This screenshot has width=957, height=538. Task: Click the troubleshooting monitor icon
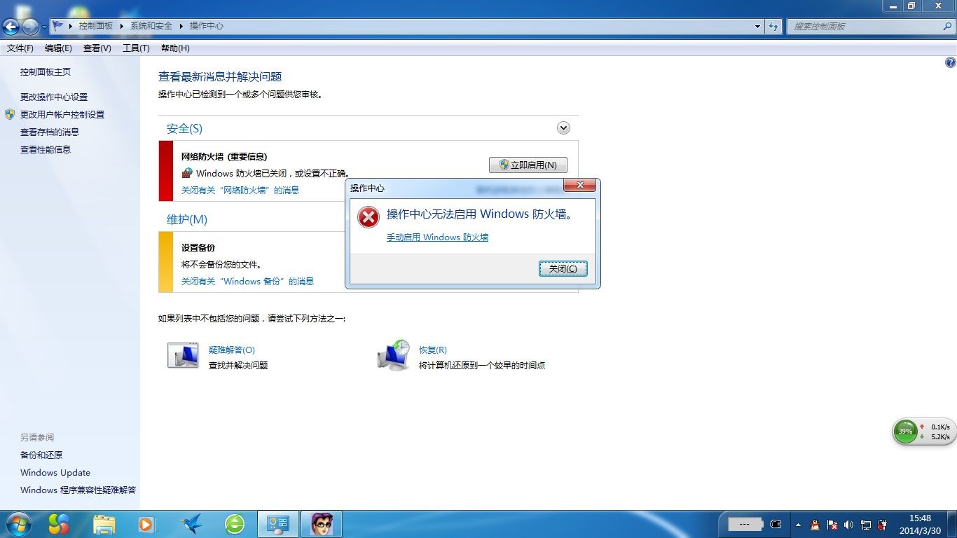[183, 355]
